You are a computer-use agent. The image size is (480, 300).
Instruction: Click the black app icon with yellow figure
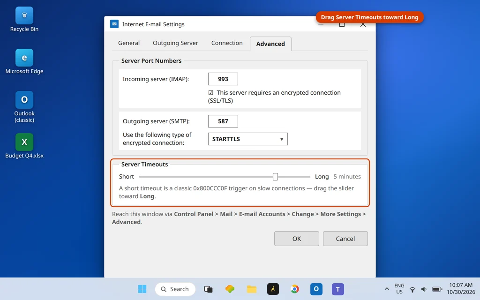[273, 289]
